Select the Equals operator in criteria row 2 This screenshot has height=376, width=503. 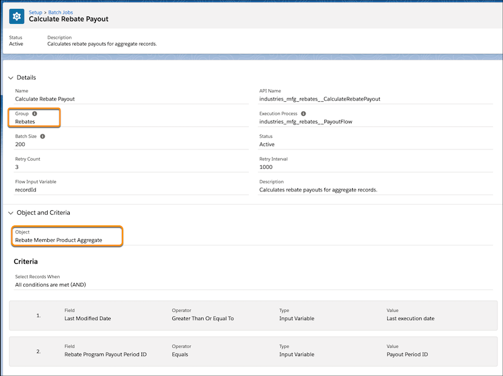(x=180, y=355)
